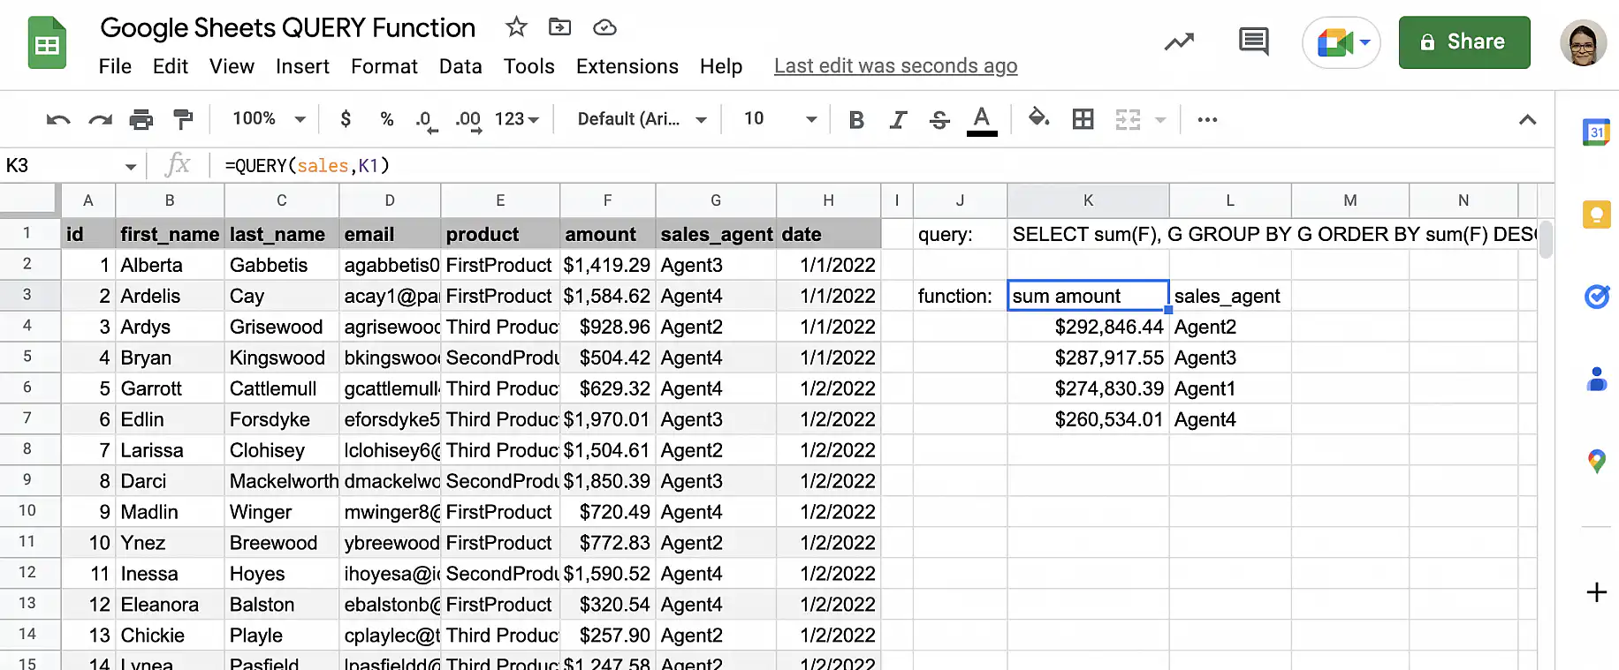The width and height of the screenshot is (1619, 670).
Task: Print the spreadsheet with printer icon
Action: [141, 119]
